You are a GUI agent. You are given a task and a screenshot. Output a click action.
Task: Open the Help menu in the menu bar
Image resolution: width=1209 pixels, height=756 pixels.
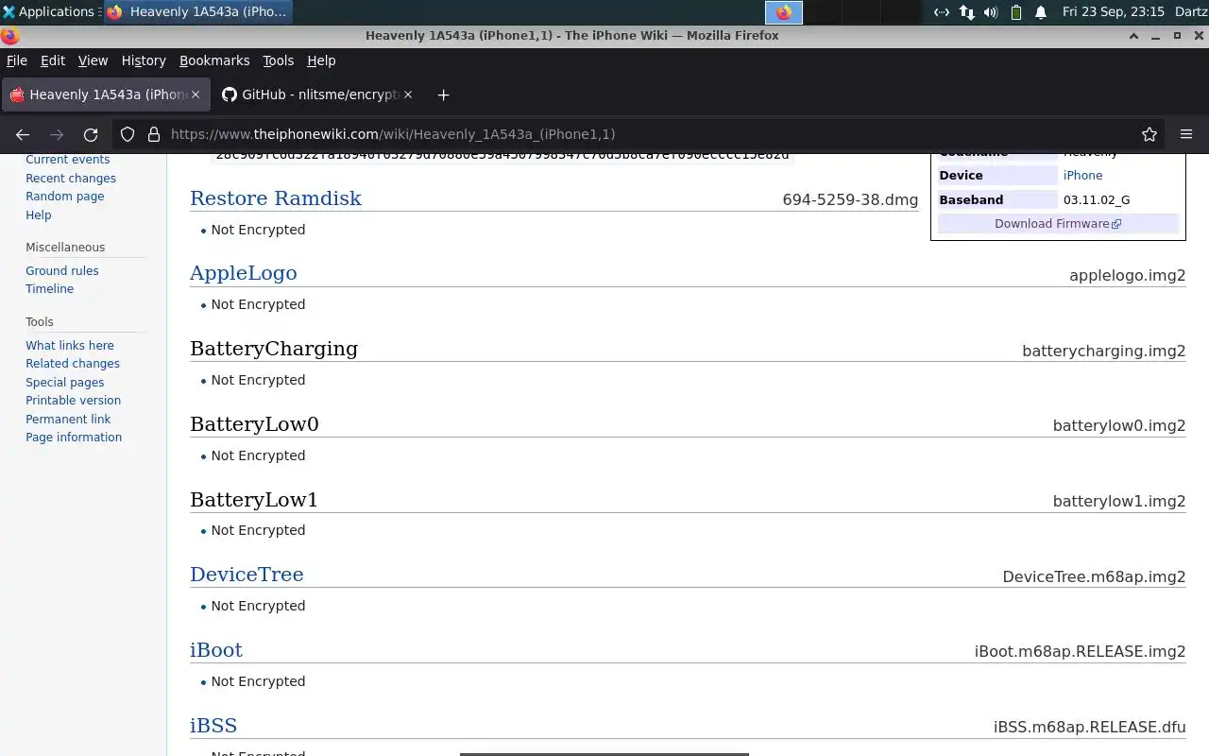[321, 60]
